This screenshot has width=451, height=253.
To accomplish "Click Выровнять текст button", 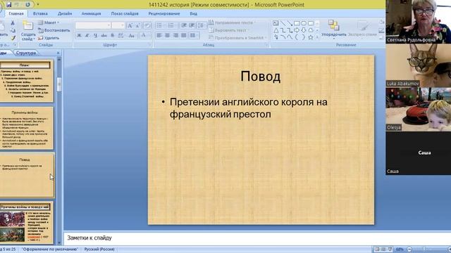I will 229,30.
